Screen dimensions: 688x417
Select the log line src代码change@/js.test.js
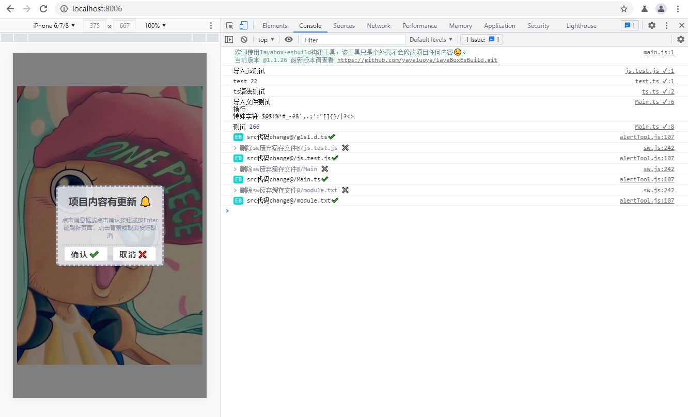(x=293, y=158)
